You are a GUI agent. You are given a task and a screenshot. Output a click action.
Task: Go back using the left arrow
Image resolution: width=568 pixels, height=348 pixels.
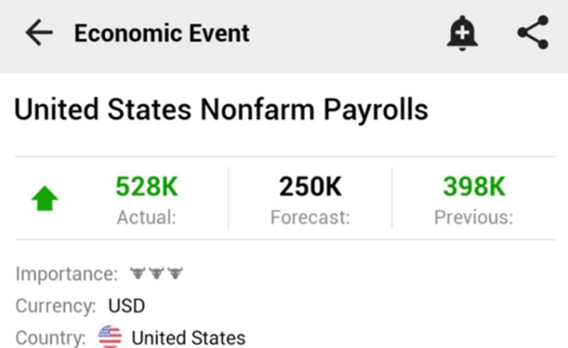(39, 33)
